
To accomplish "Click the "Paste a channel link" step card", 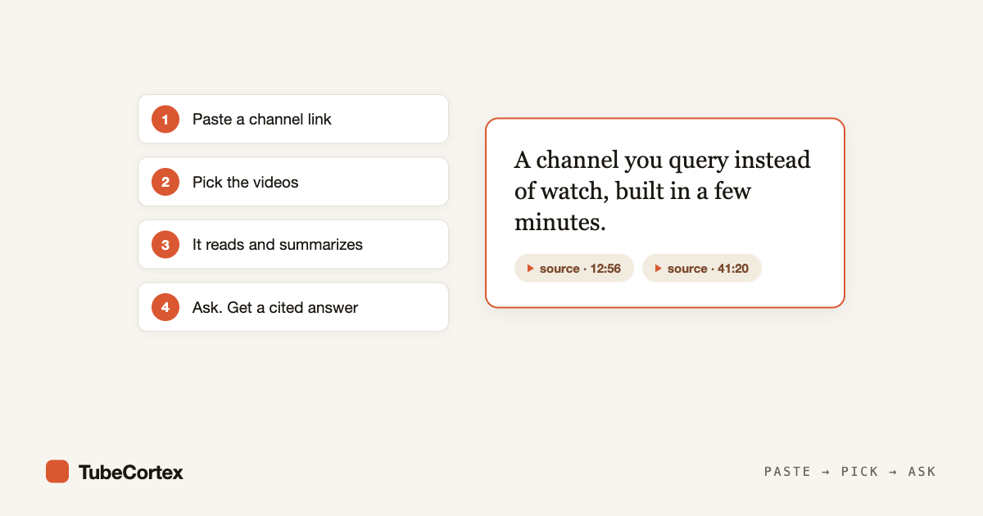I will (x=293, y=119).
